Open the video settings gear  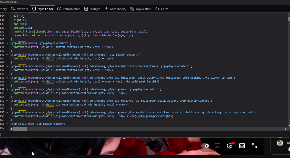click(230, 146)
